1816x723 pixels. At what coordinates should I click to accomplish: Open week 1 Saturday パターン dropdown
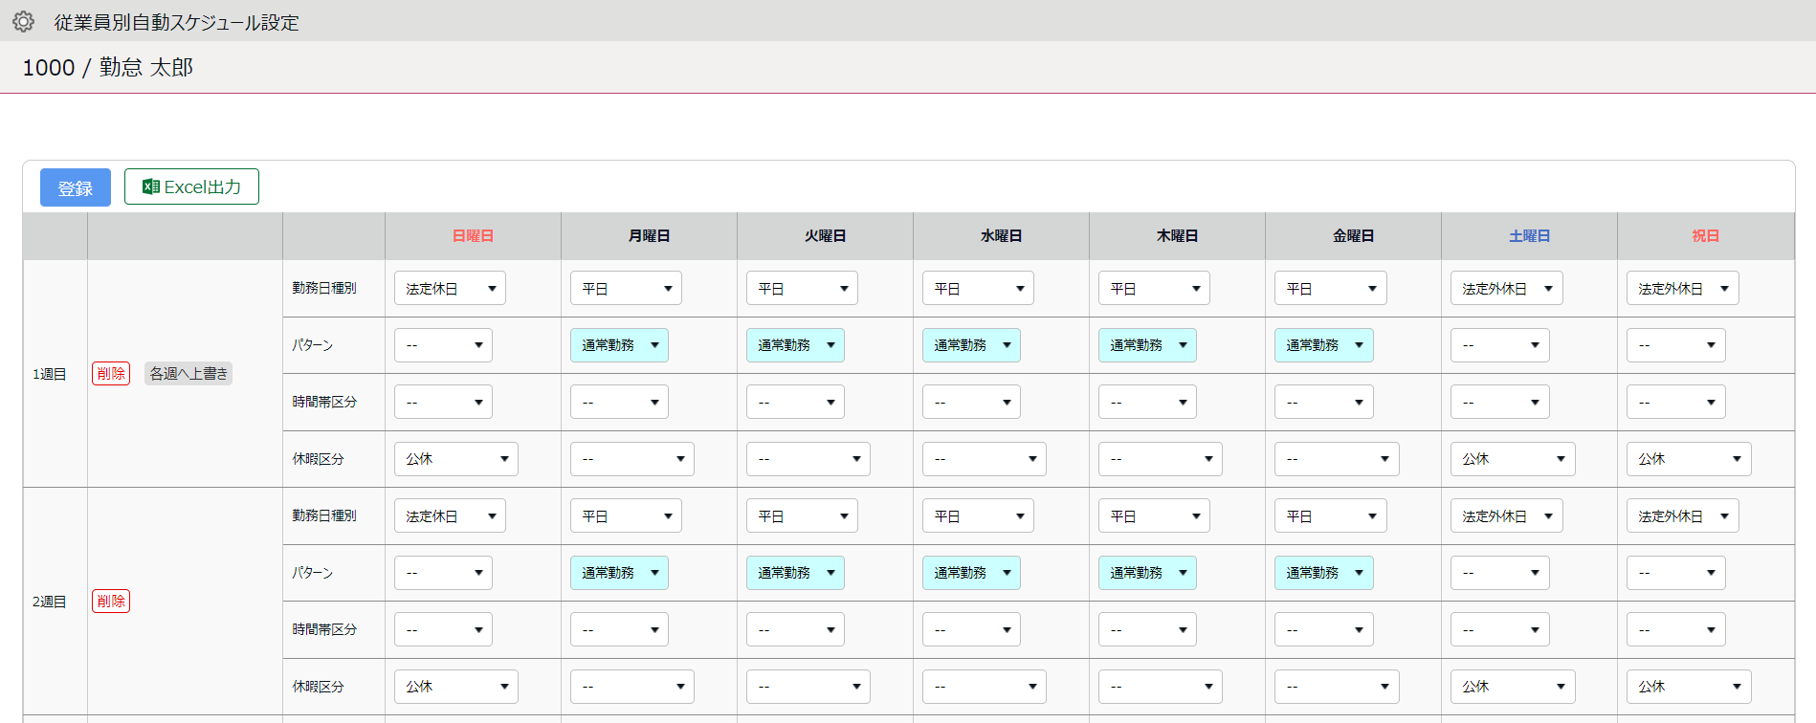pos(1499,345)
